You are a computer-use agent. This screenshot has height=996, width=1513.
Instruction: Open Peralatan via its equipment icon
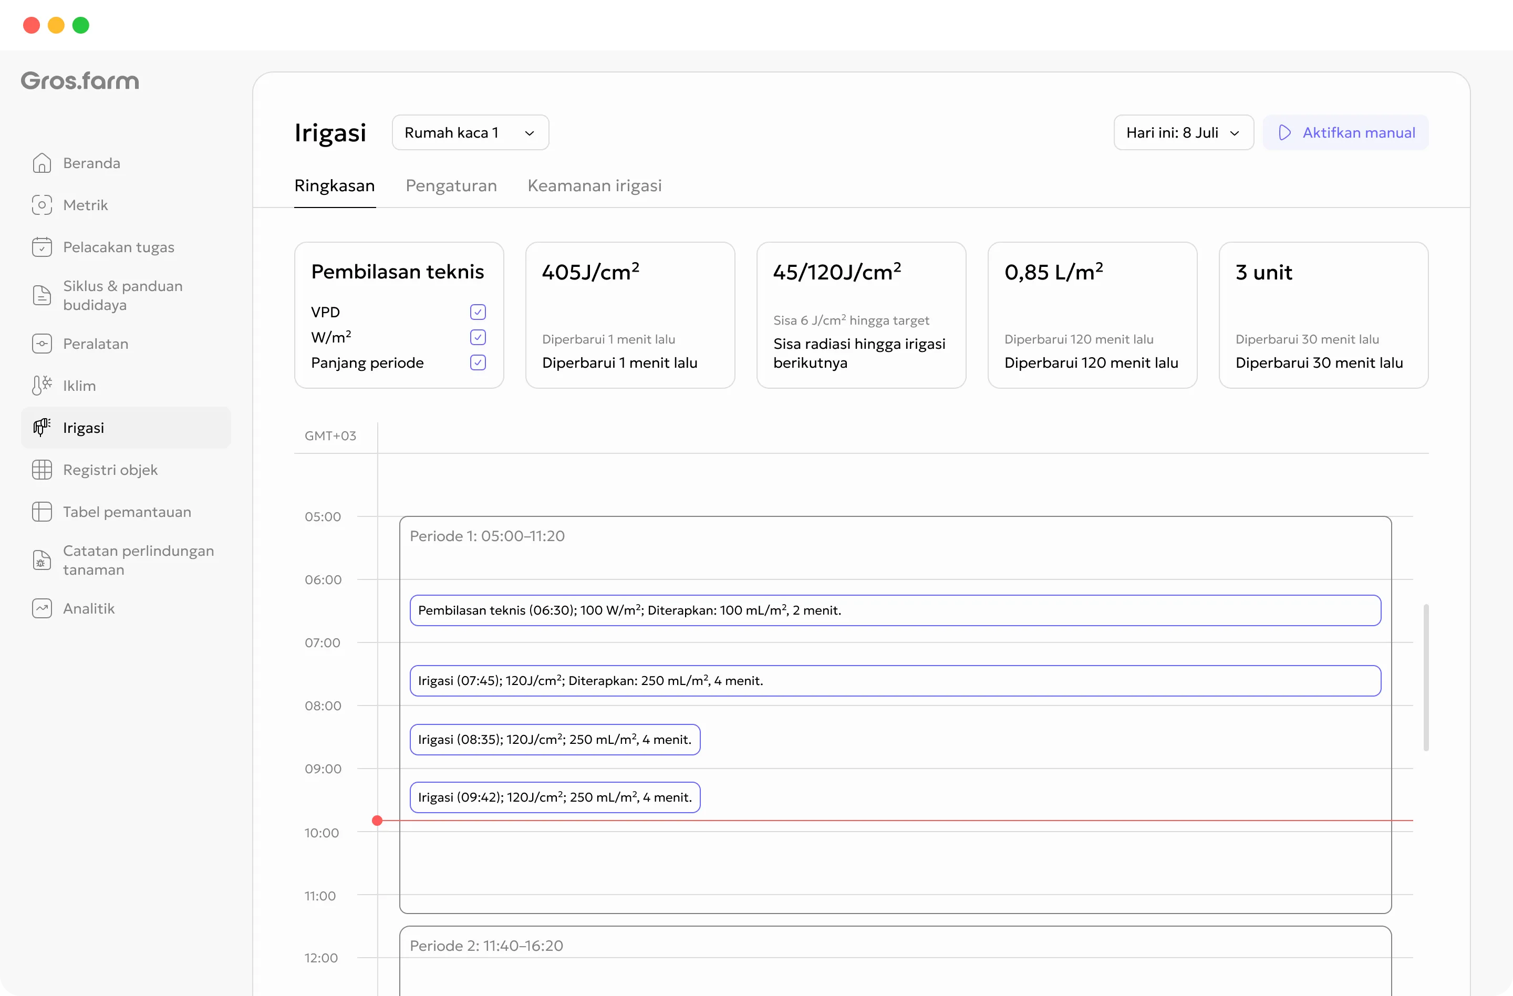pos(42,343)
